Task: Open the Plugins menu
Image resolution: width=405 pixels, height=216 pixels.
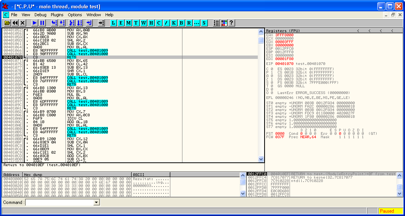Action: 57,15
